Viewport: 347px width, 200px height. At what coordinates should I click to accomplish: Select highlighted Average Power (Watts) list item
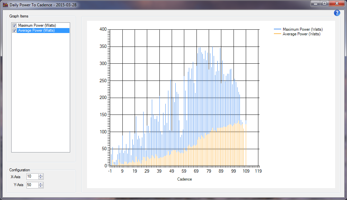(x=36, y=30)
